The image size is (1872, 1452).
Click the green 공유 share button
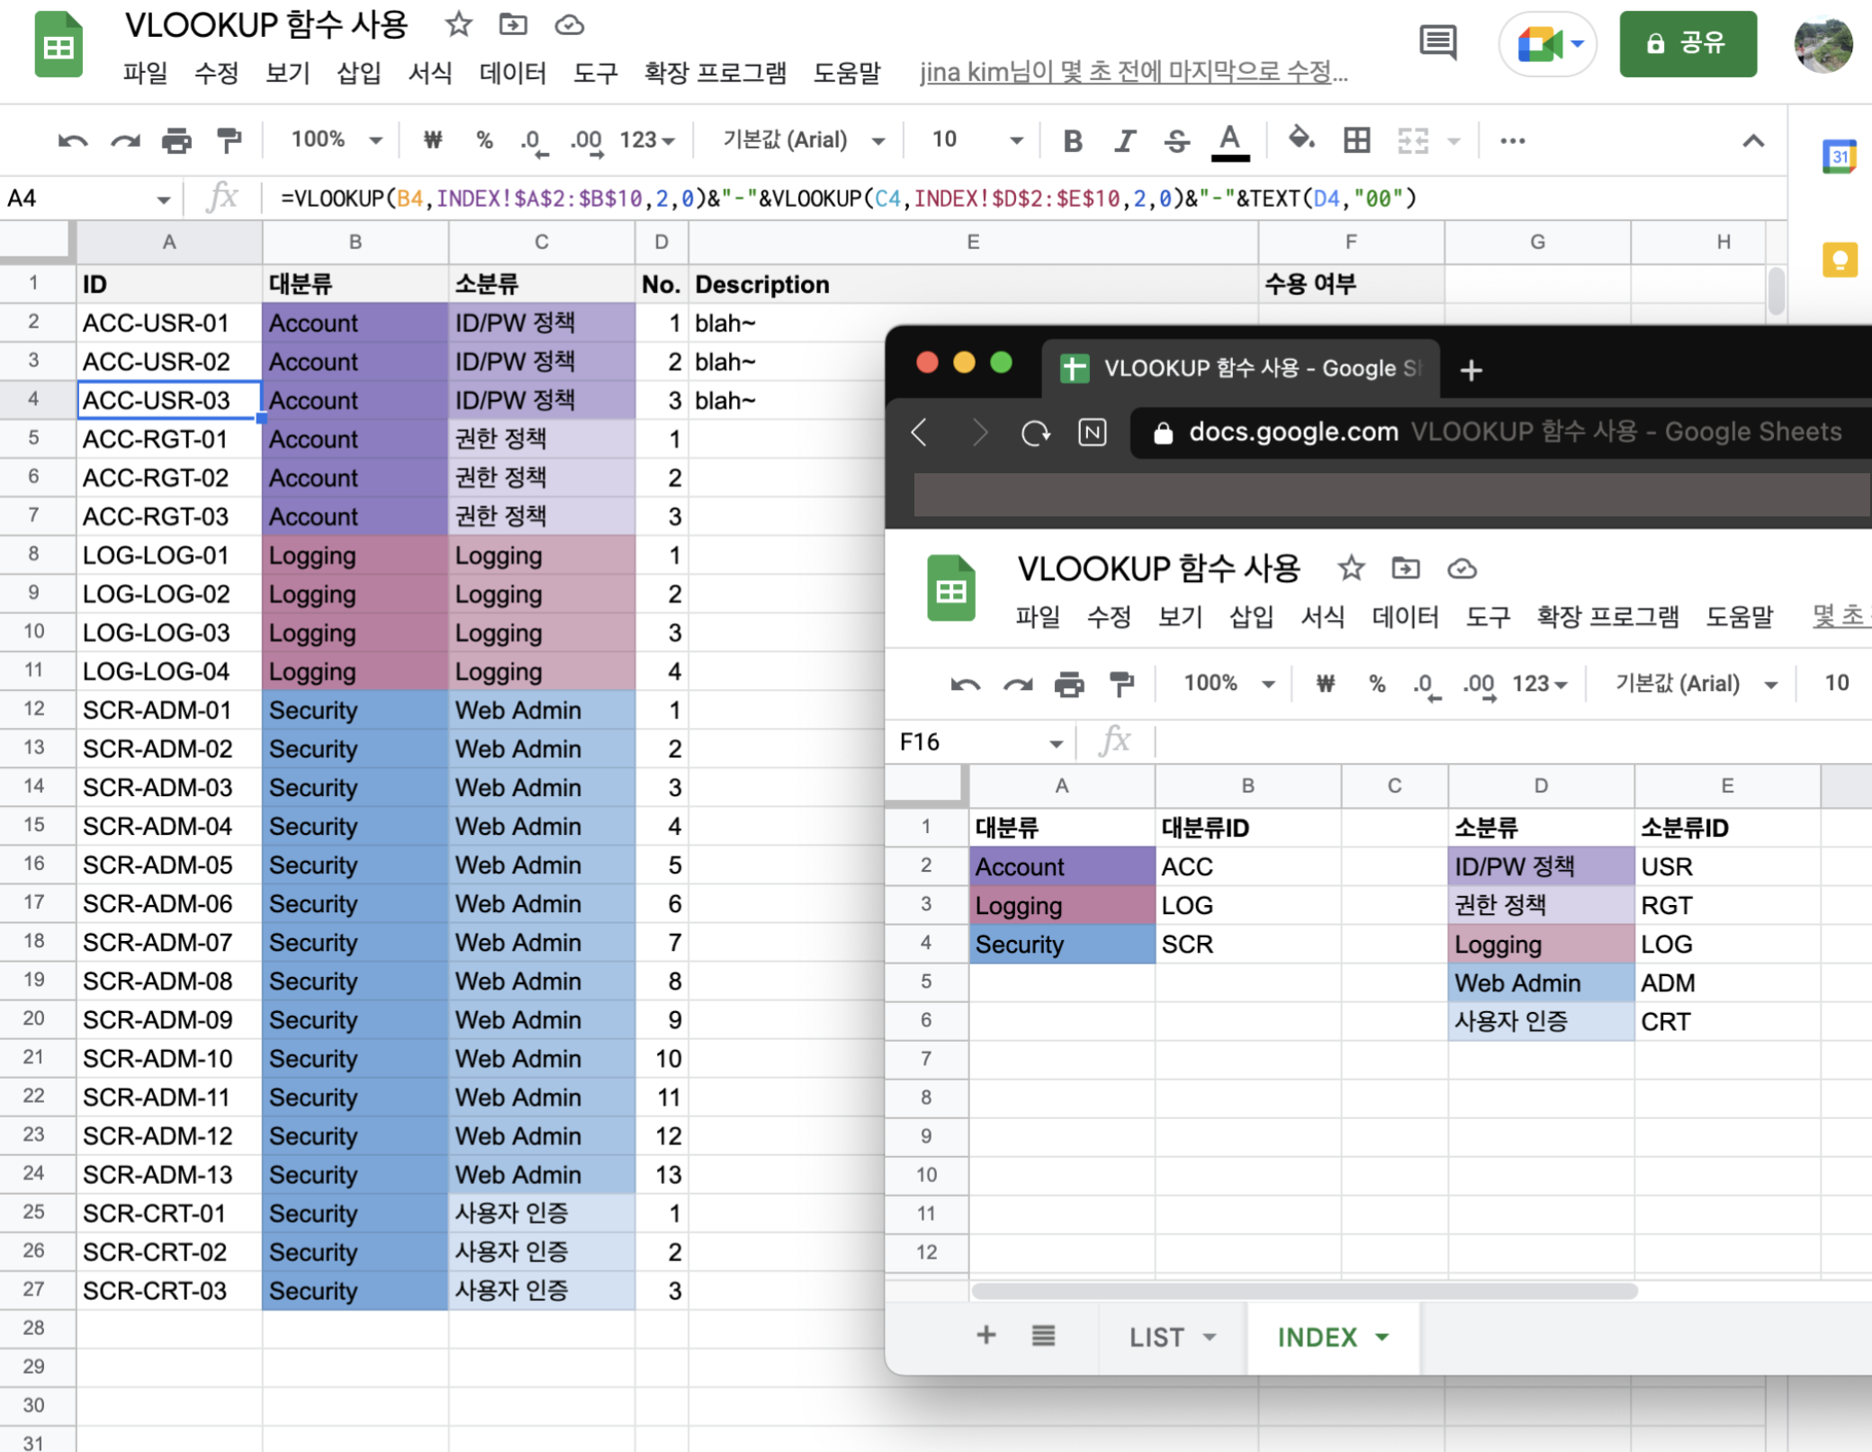point(1687,44)
